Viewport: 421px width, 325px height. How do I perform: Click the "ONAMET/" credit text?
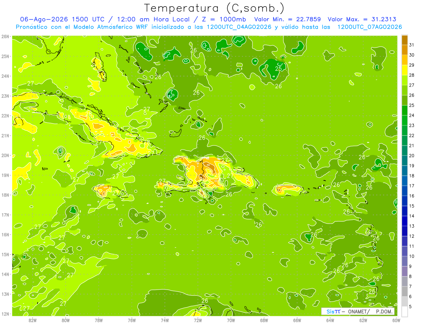coord(359,312)
